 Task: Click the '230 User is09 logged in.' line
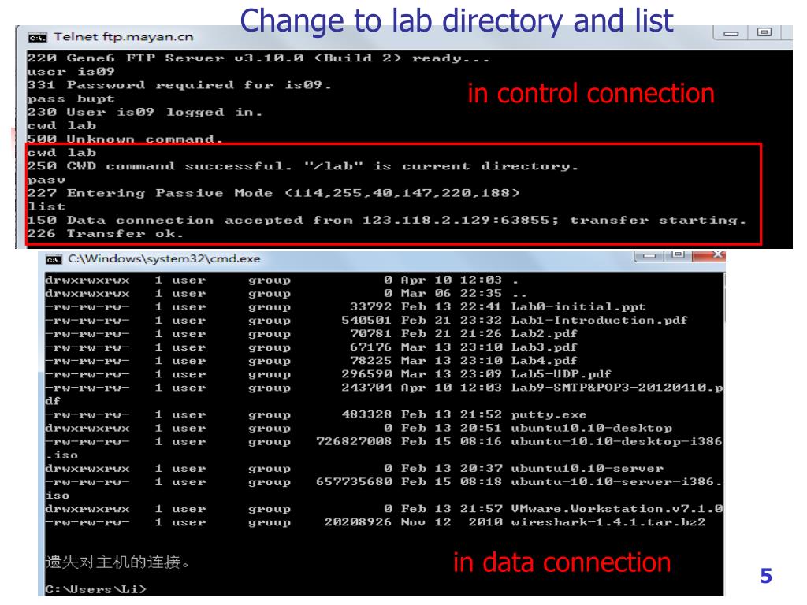145,112
